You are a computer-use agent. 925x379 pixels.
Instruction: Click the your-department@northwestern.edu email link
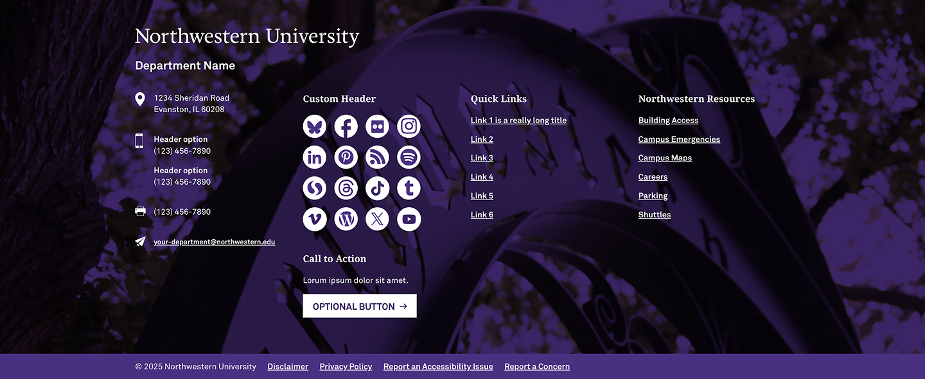pos(214,242)
